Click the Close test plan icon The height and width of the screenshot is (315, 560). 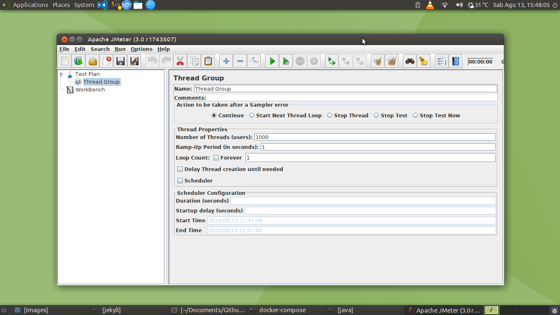point(107,61)
